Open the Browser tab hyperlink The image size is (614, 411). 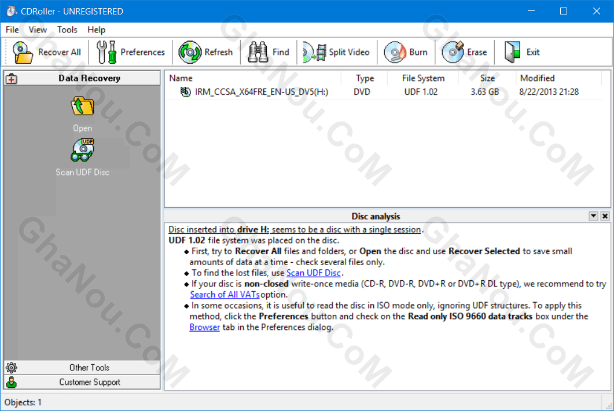204,327
